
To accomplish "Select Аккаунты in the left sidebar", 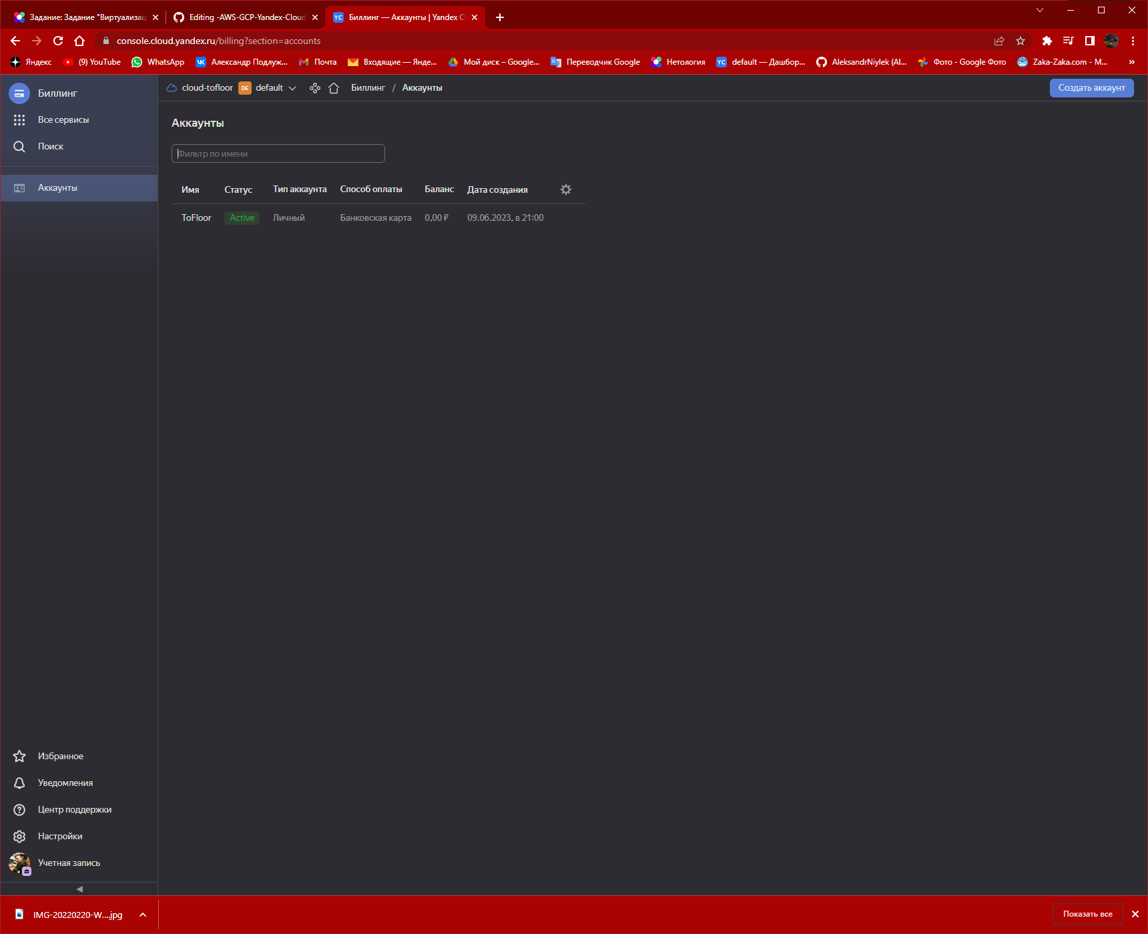I will point(79,188).
